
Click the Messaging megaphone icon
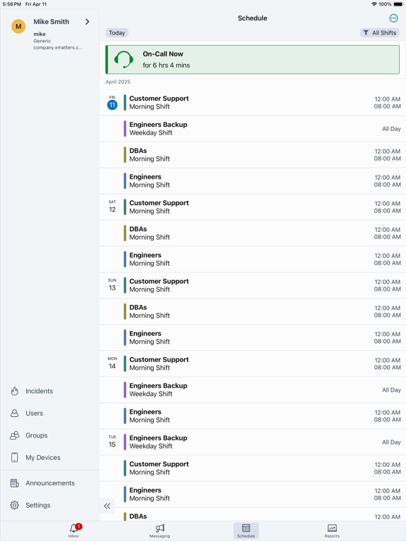click(x=159, y=528)
